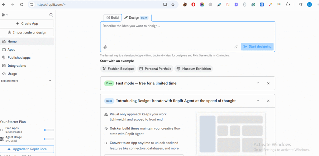Screen dimensions: 319x156
Task: Dismiss the Fast mode banner
Action: pyautogui.click(x=268, y=83)
